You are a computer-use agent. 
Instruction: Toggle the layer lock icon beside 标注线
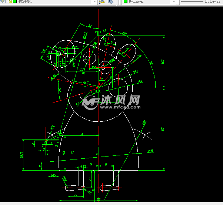pos(10,1)
